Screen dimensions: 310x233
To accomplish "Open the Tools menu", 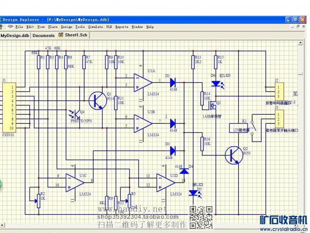I will 80,27.
